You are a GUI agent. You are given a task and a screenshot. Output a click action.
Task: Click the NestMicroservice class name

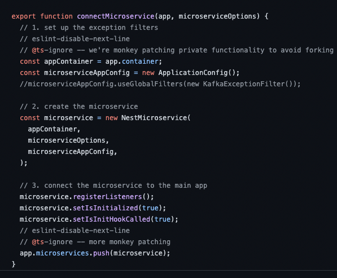[x=154, y=118]
